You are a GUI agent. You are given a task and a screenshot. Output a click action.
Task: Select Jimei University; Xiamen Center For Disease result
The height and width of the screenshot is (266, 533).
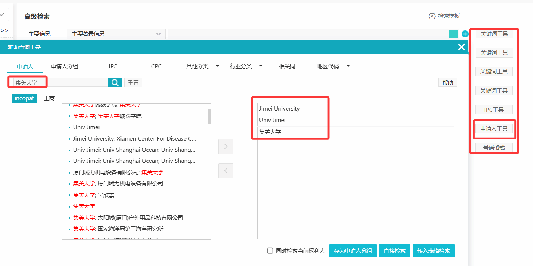point(135,139)
